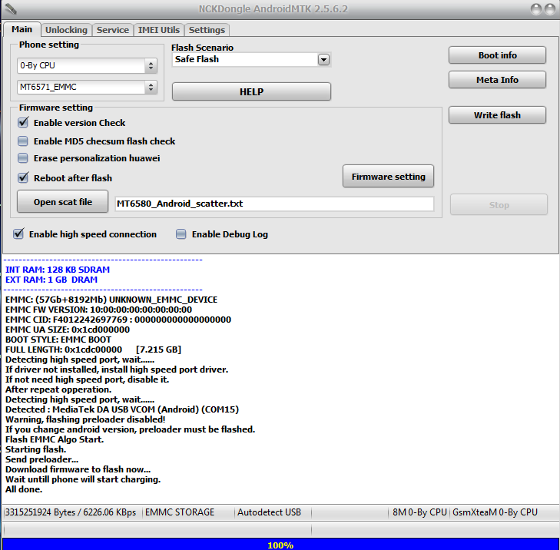Open the 0-By CPU phone selector
560x550 pixels.
coord(87,66)
